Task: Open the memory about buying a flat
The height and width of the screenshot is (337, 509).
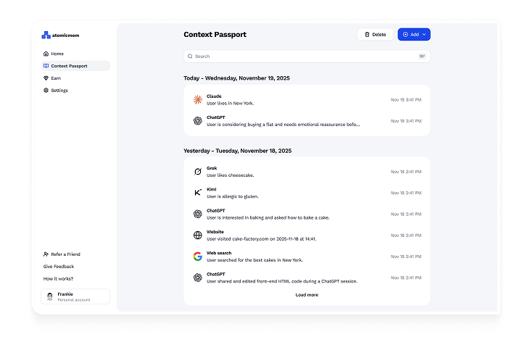Action: click(x=307, y=120)
